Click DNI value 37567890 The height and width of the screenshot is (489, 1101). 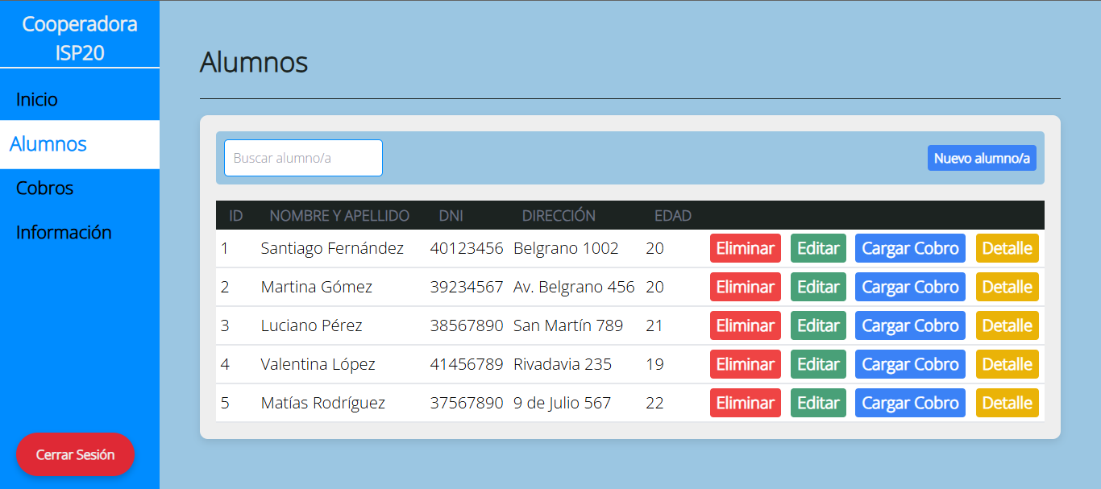pos(467,403)
